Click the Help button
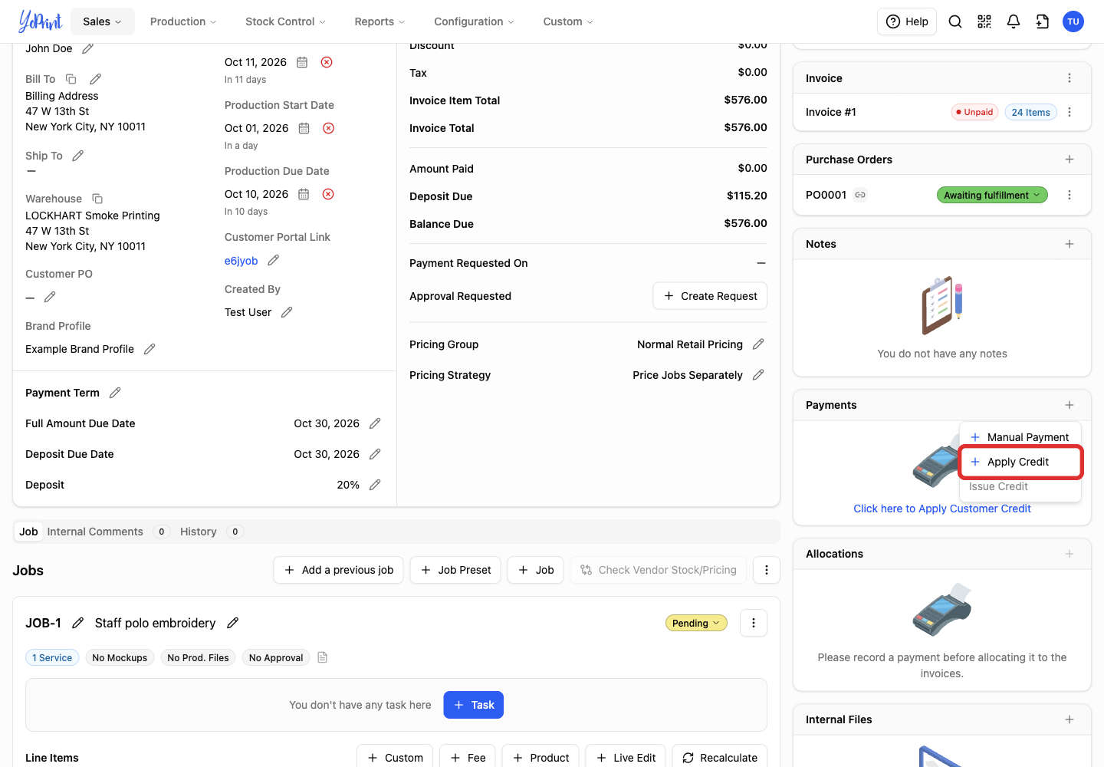1104x767 pixels. [907, 21]
